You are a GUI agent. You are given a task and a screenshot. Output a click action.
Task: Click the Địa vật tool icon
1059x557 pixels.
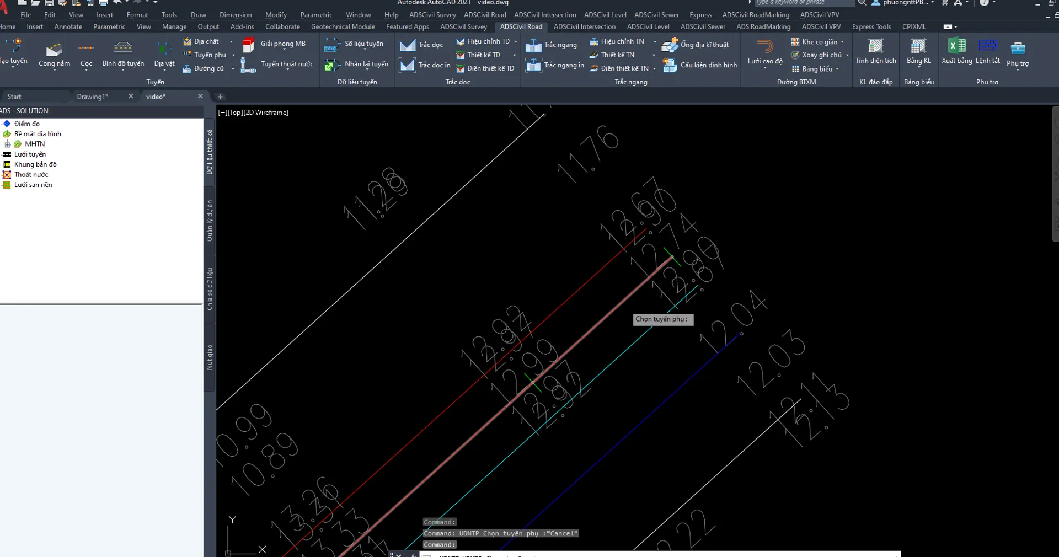[164, 49]
